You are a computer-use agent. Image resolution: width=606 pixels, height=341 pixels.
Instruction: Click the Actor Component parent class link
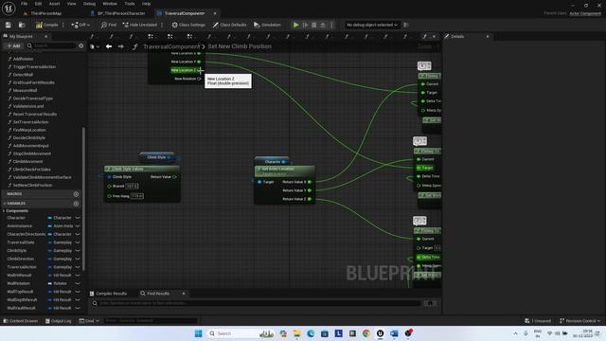click(x=585, y=13)
